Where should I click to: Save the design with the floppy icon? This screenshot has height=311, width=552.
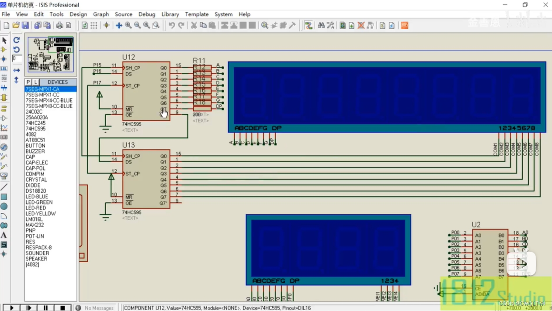25,26
